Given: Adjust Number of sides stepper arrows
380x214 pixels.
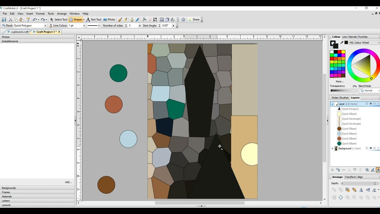Looking at the screenshot, I should click(126, 26).
